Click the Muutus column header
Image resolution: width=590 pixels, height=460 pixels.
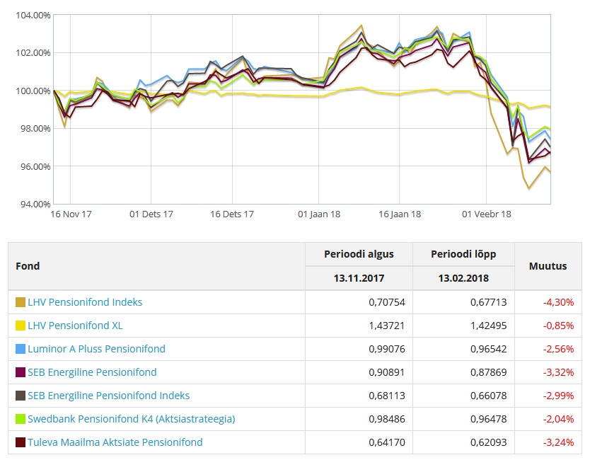click(x=548, y=266)
